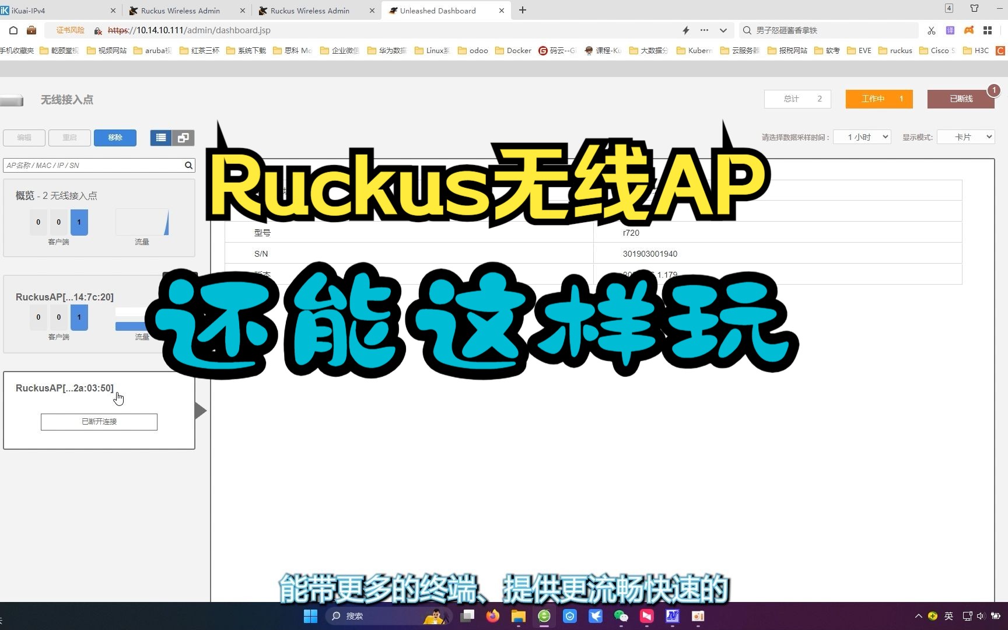This screenshot has height=630, width=1008.
Task: Open the green 360 browser taskbar icon
Action: (544, 616)
